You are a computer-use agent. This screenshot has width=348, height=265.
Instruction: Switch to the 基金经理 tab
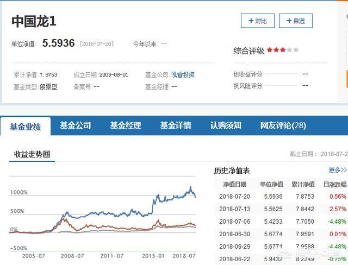pyautogui.click(x=126, y=125)
